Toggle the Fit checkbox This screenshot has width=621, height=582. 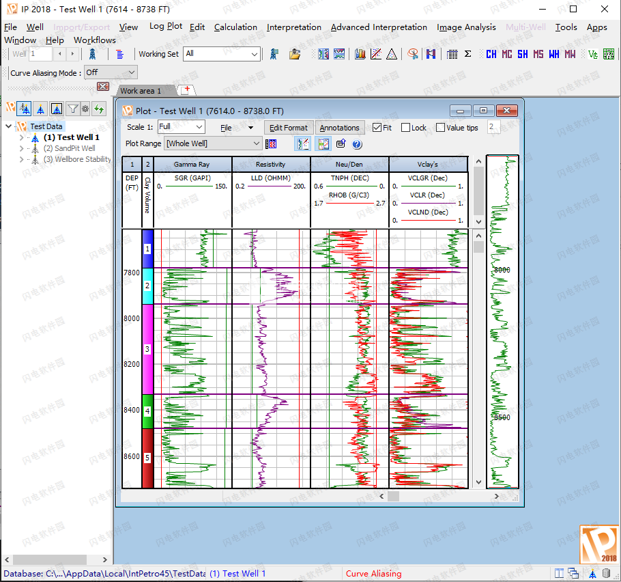(x=377, y=128)
